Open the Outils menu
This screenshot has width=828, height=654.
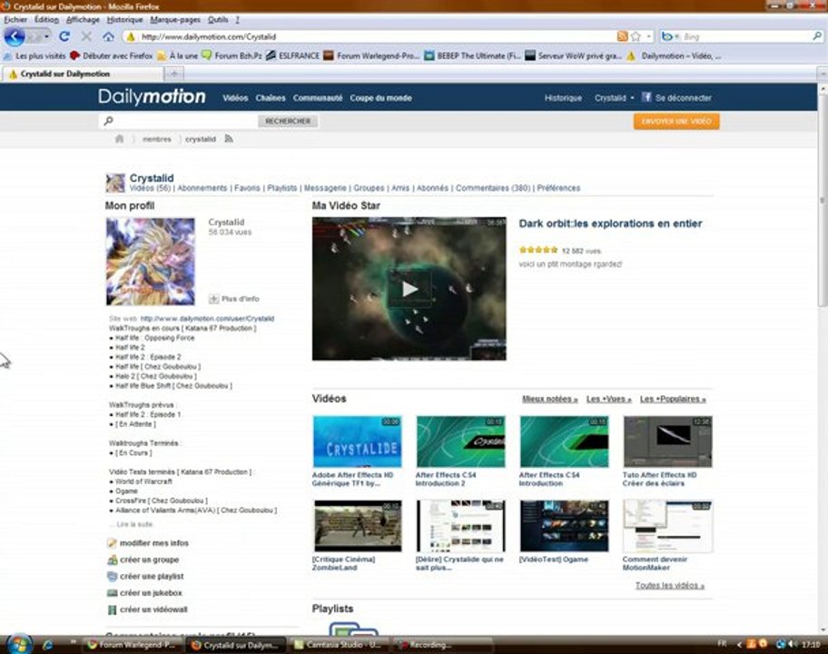pyautogui.click(x=218, y=20)
